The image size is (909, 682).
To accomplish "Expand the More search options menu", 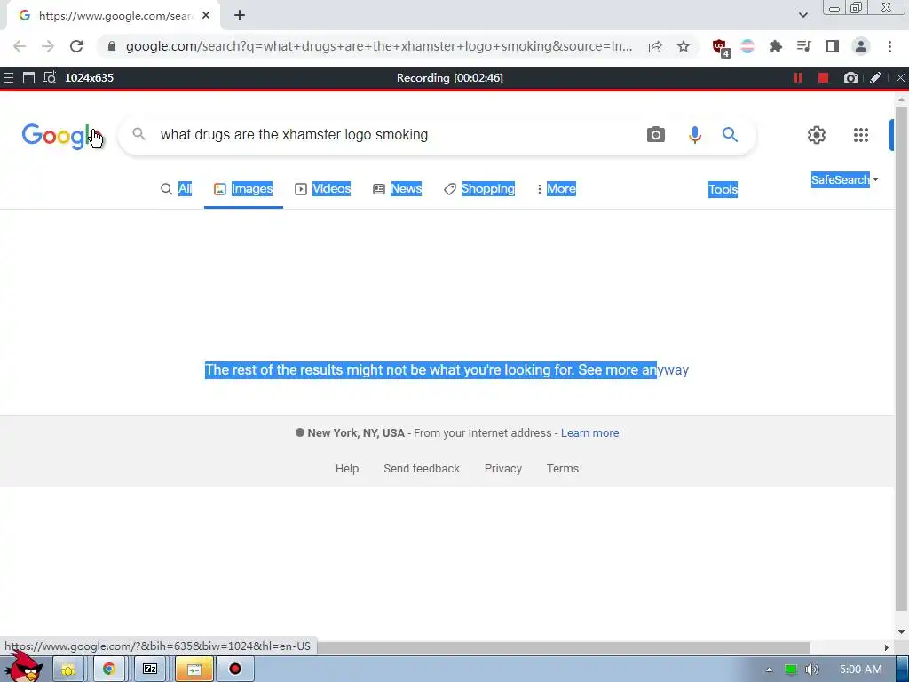I will pyautogui.click(x=557, y=189).
